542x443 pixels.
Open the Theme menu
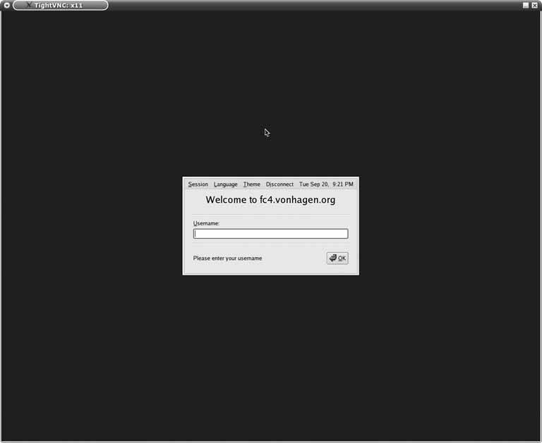252,185
